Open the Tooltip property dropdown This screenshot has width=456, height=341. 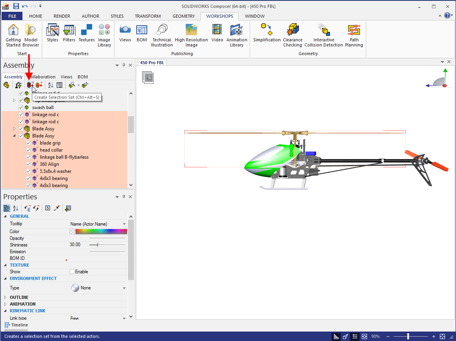tap(124, 224)
